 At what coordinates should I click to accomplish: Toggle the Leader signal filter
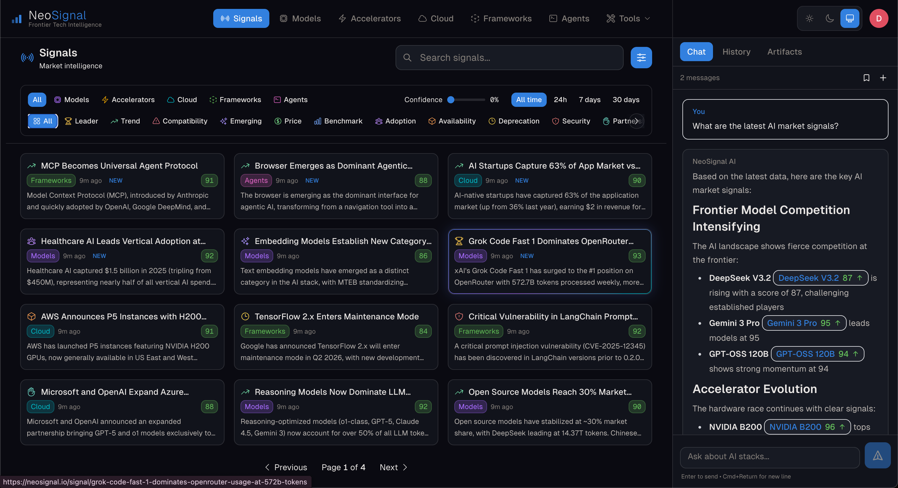point(81,121)
